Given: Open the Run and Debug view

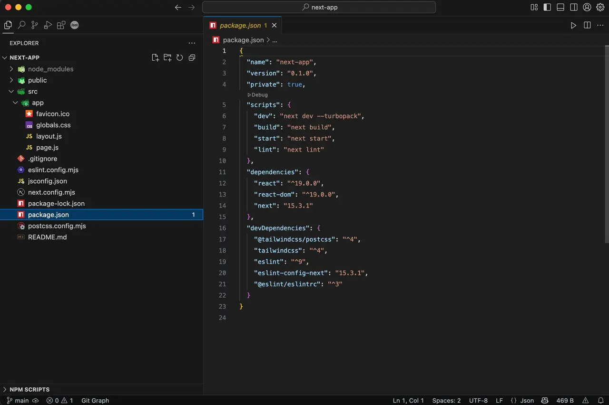Looking at the screenshot, I should [x=48, y=25].
